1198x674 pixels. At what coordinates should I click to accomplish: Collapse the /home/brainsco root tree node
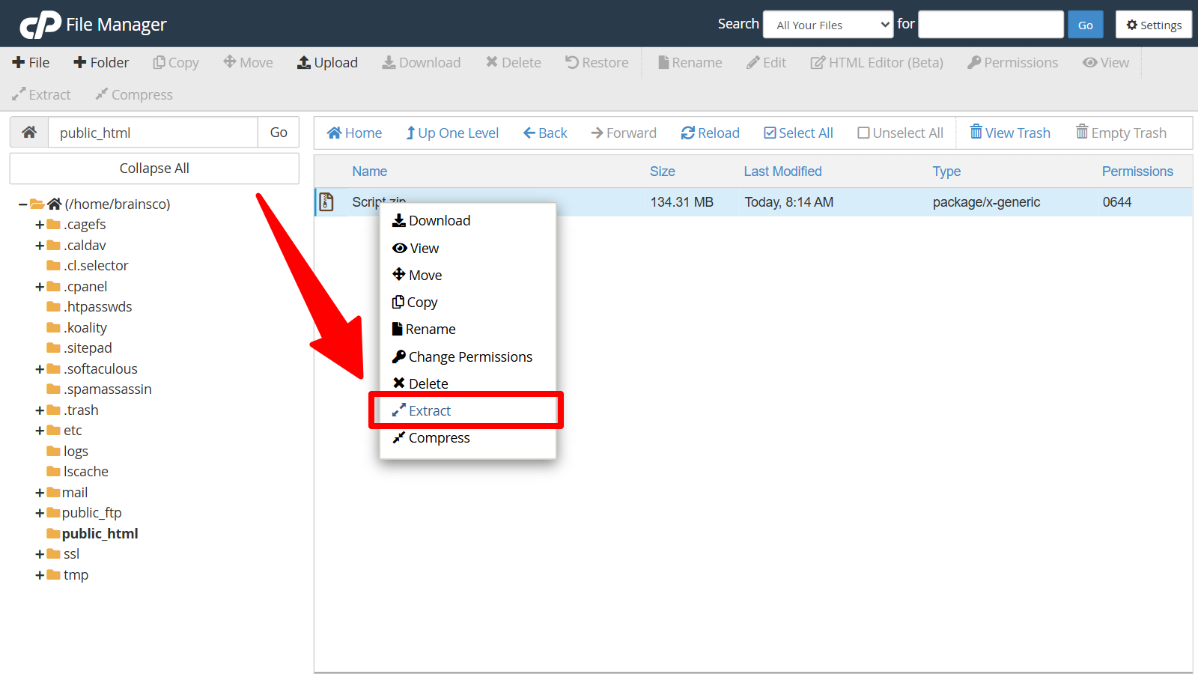click(x=23, y=204)
